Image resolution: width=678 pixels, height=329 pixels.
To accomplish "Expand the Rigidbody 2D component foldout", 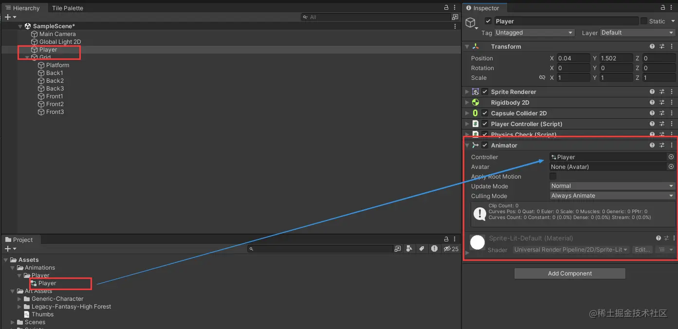I will coord(467,103).
